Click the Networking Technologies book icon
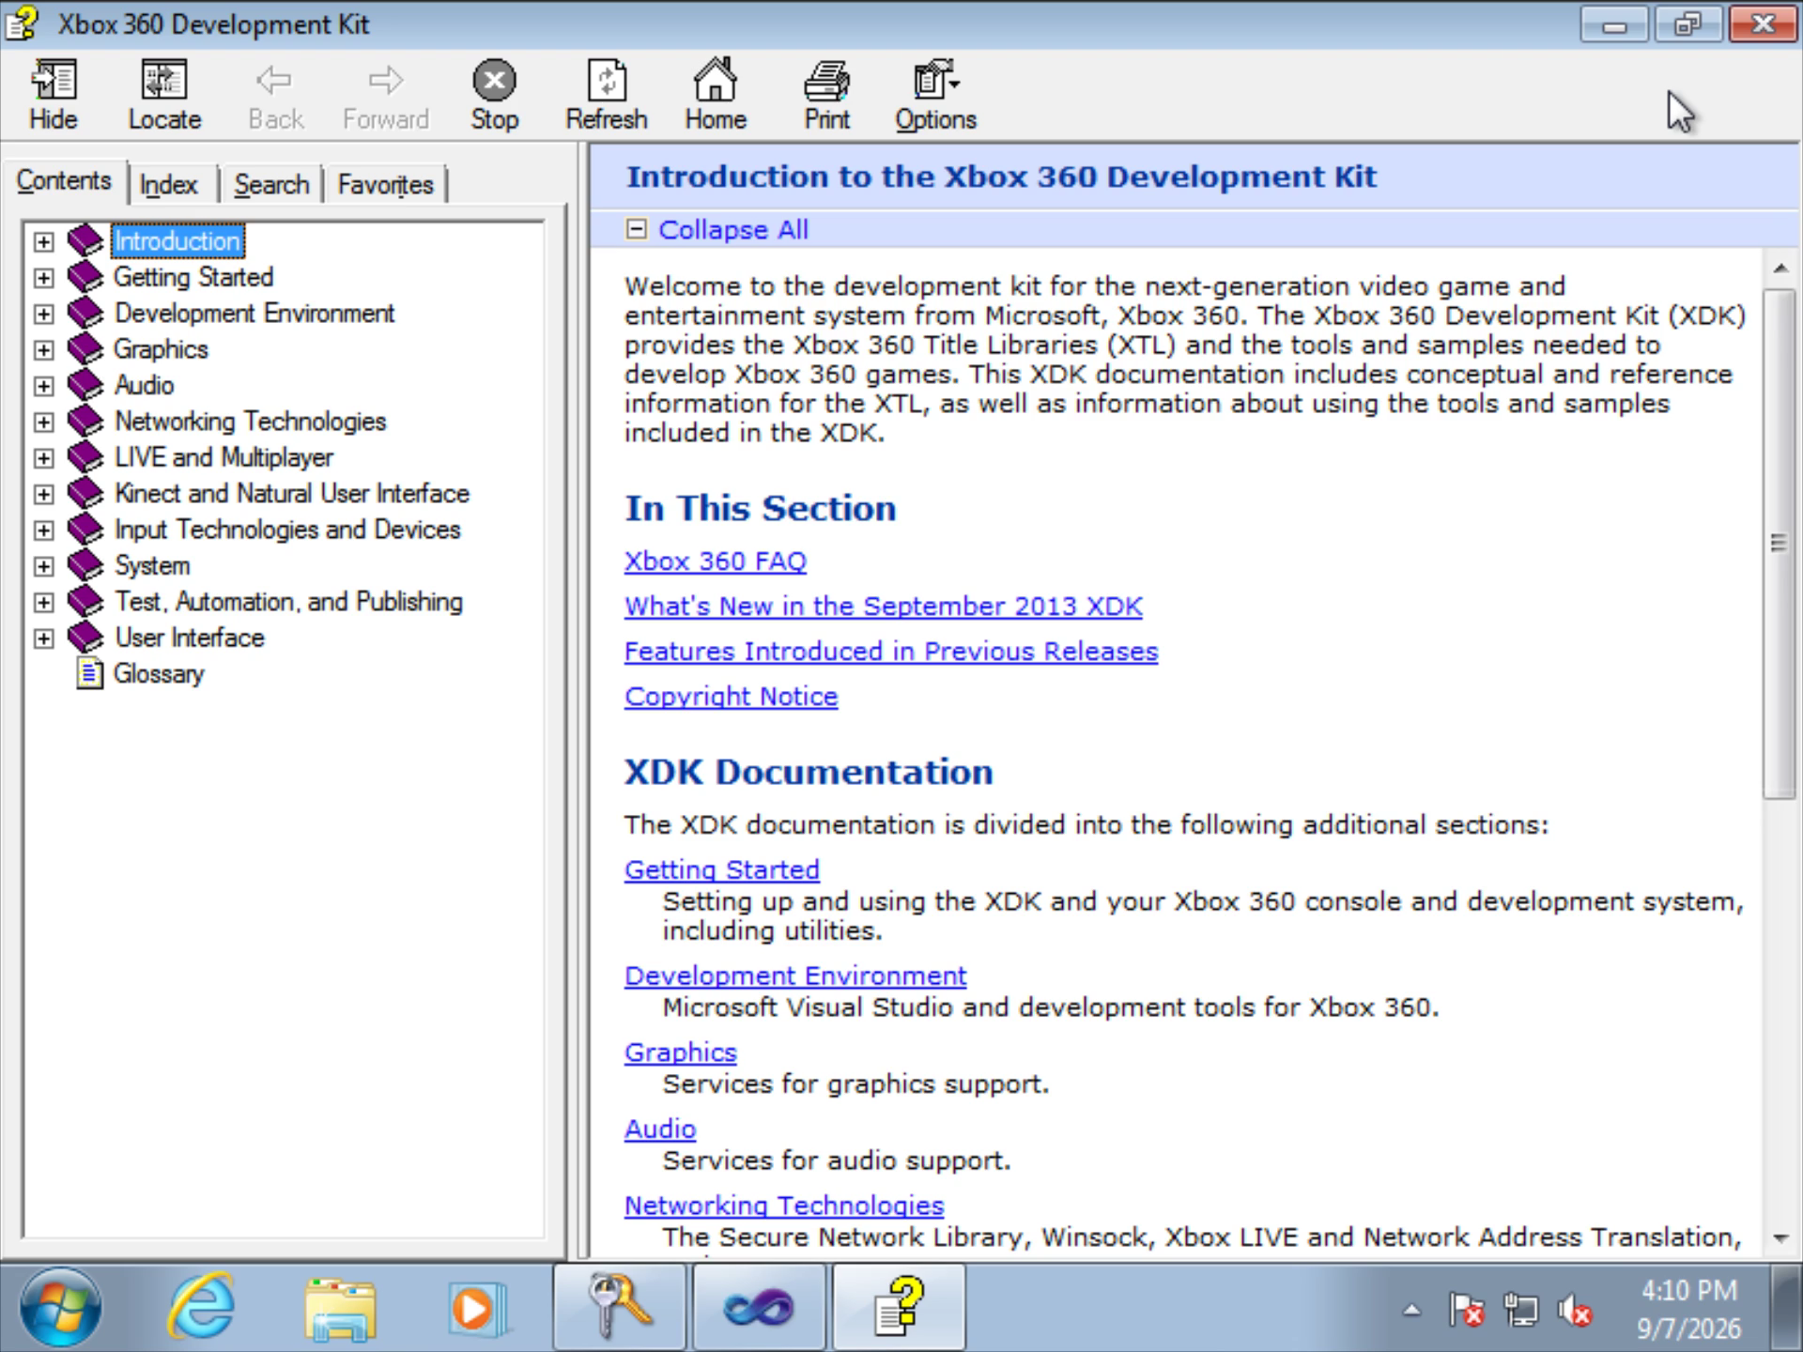Image resolution: width=1803 pixels, height=1352 pixels. 85,421
